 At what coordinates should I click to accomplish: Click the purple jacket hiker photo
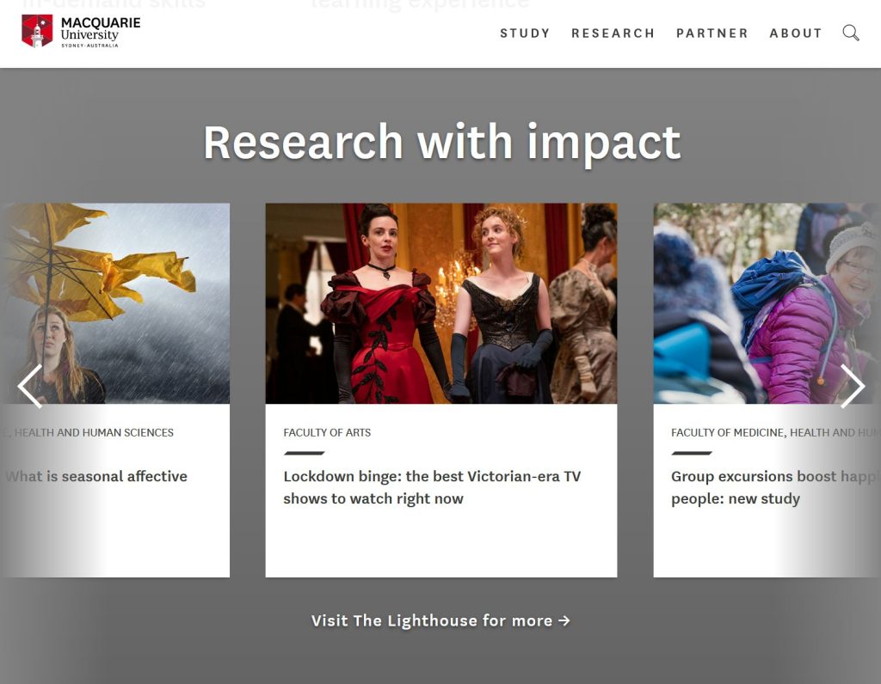point(767,303)
